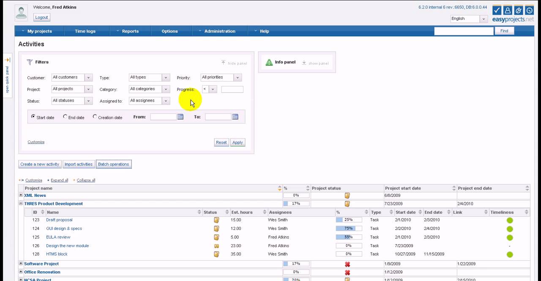Open the Administration menu
Viewport: 541px width, 281px height.
click(x=220, y=31)
